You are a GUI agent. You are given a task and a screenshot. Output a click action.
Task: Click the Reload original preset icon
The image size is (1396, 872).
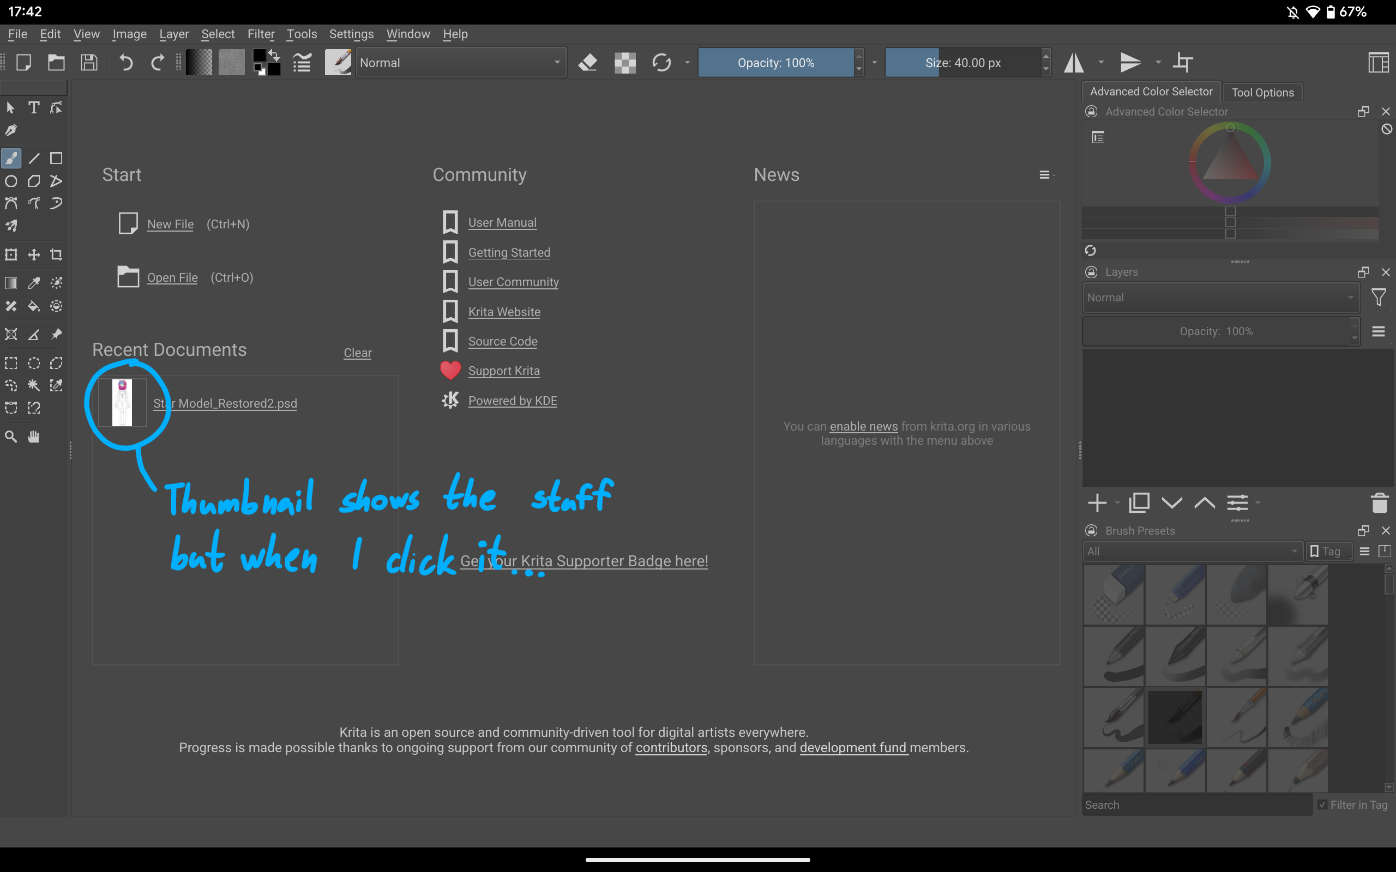coord(661,62)
